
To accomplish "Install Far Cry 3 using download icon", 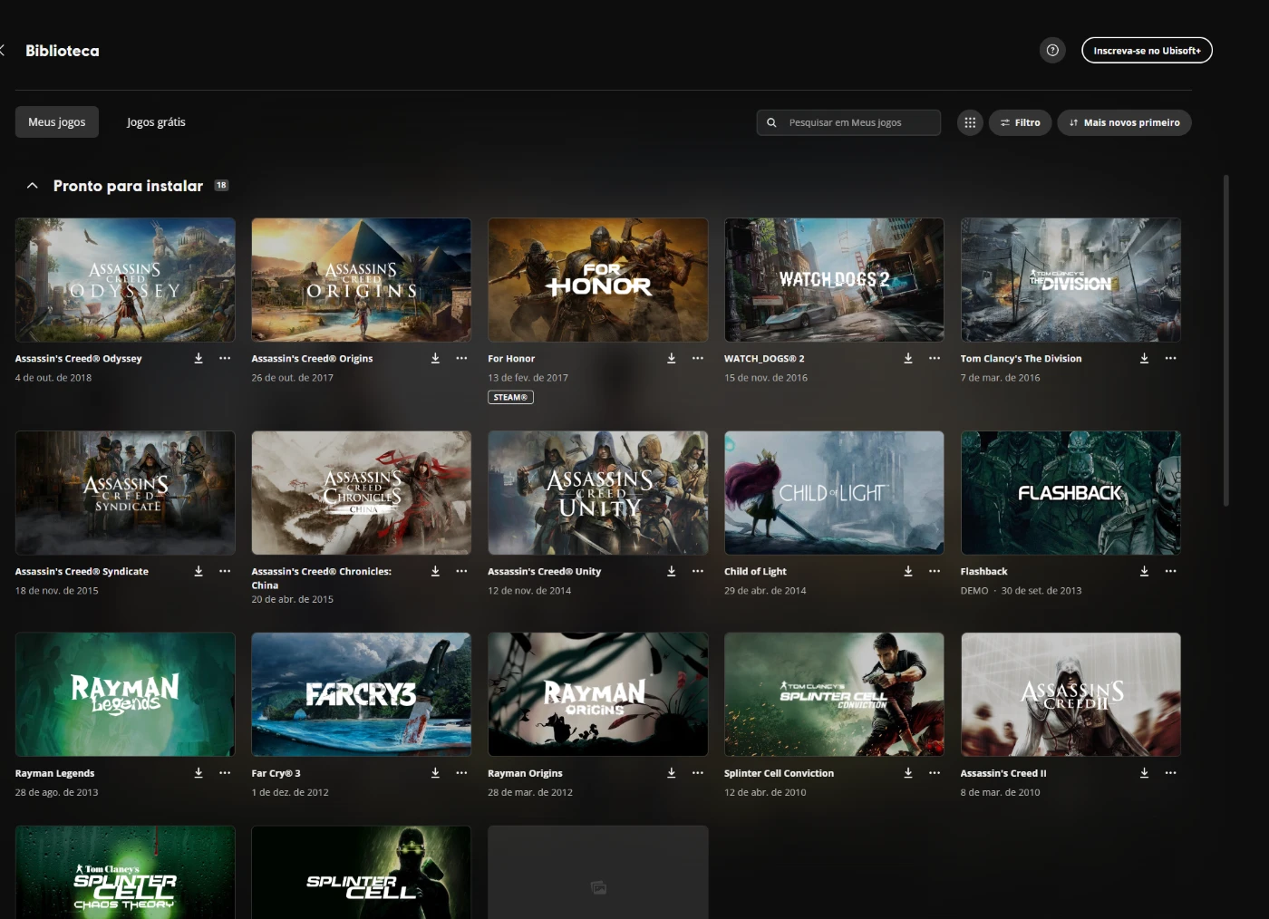I will (x=435, y=773).
